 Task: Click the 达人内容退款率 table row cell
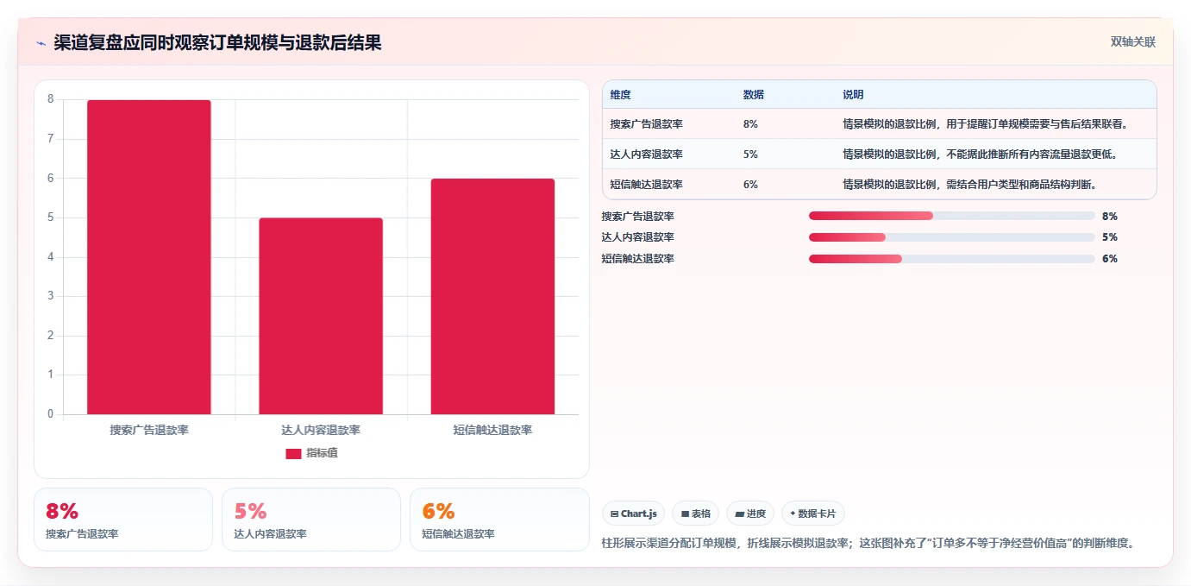(x=646, y=154)
